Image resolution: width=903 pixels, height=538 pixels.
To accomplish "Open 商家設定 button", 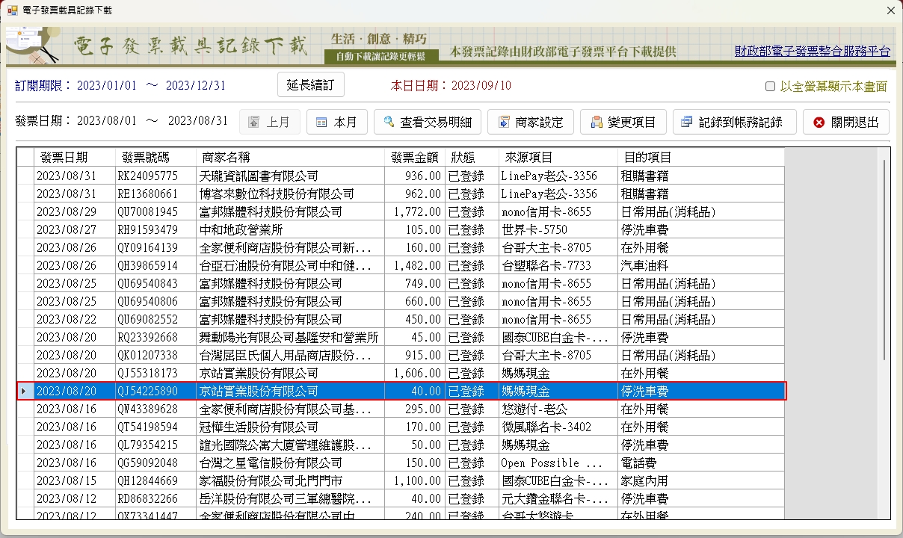I will 531,122.
